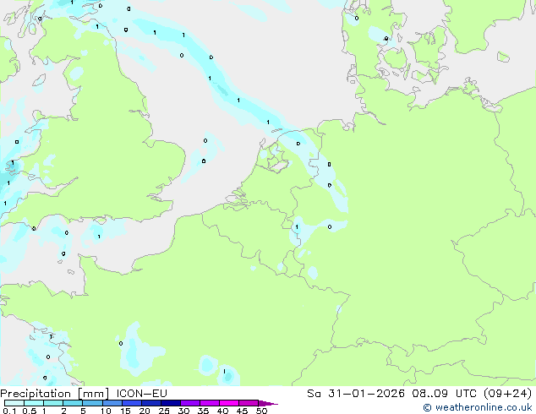Click the 'Sa 31-01-2026' date text
Viewport: 536px width, 414px height.
click(356, 394)
